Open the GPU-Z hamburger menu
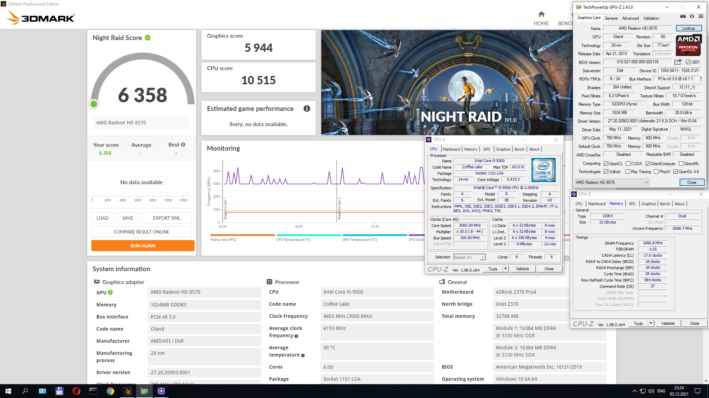 click(701, 17)
